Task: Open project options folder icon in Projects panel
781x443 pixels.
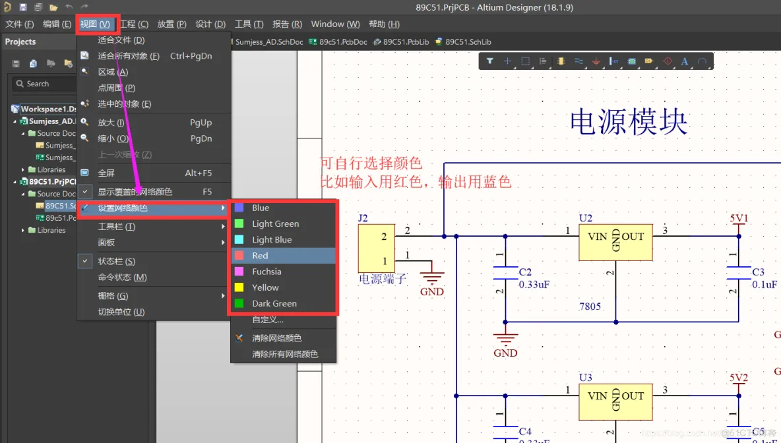Action: click(x=51, y=63)
